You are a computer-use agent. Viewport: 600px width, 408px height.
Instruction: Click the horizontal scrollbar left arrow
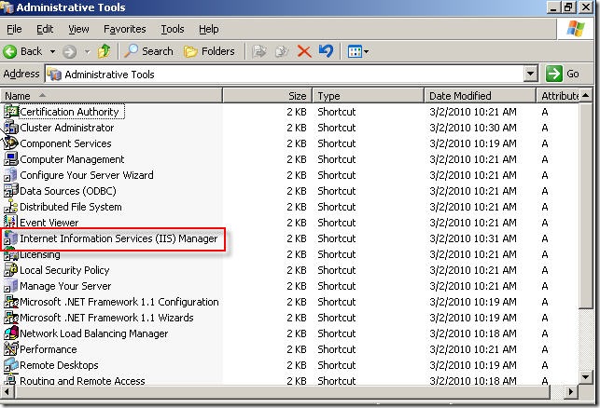point(7,391)
